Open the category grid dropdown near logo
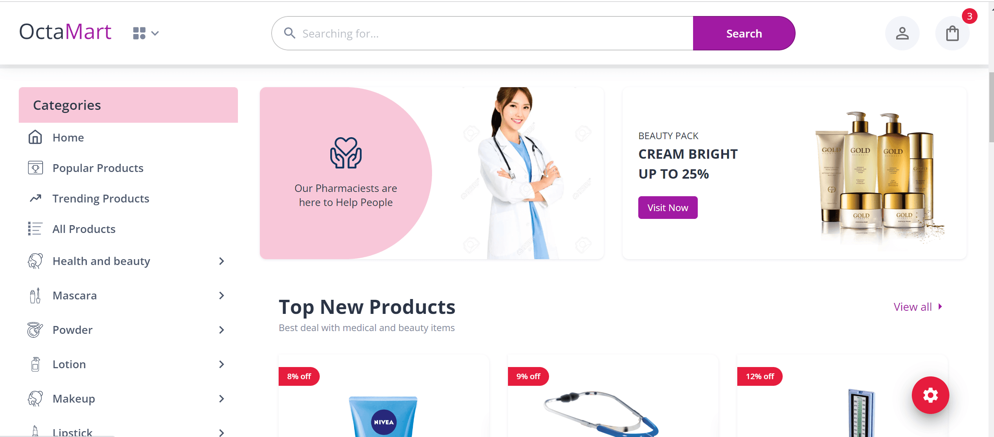This screenshot has height=437, width=994. click(146, 33)
